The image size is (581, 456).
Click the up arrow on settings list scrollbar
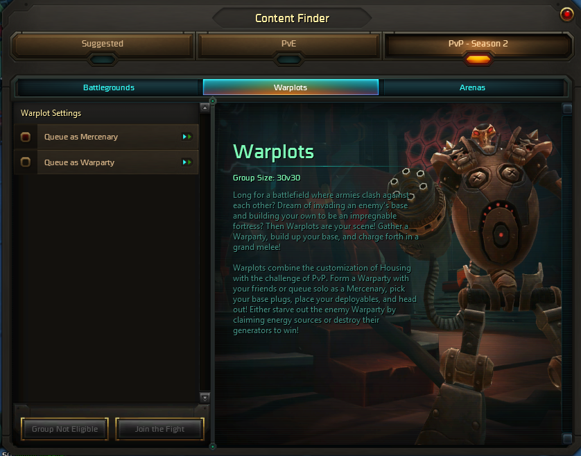[205, 108]
